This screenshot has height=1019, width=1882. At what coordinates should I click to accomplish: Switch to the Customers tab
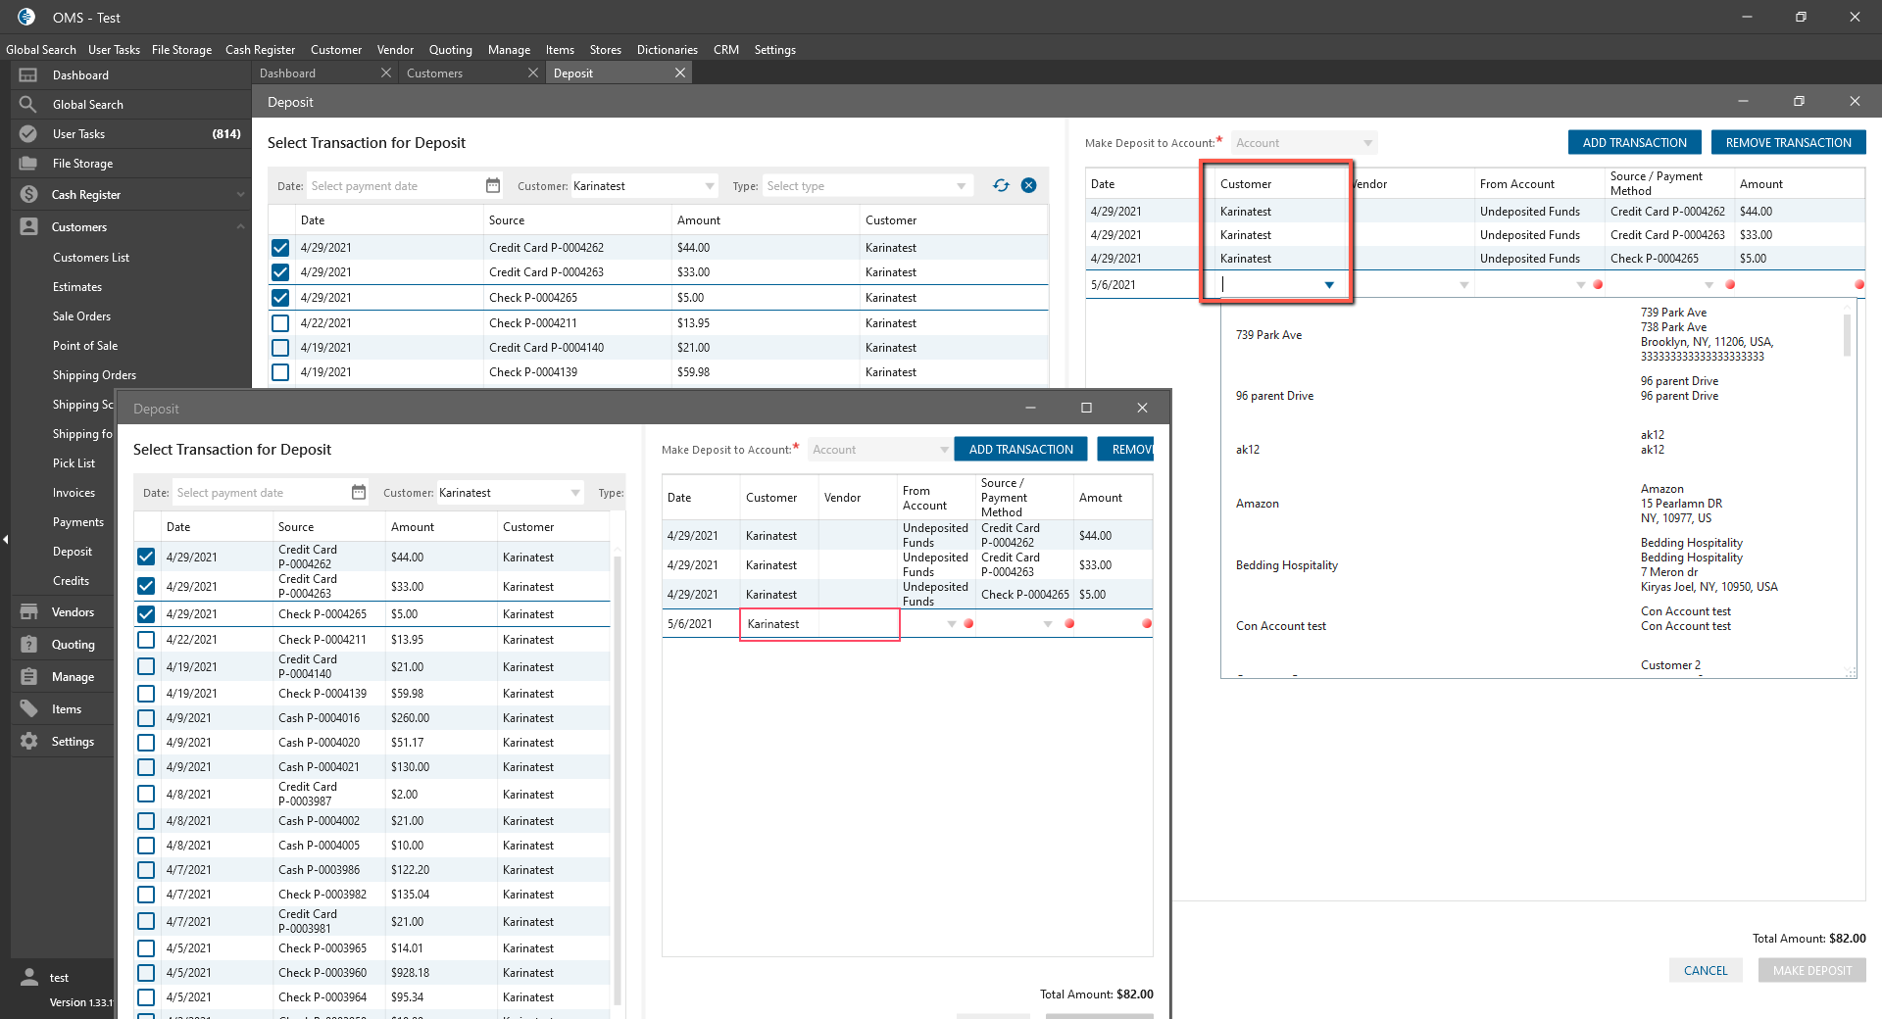tap(435, 73)
